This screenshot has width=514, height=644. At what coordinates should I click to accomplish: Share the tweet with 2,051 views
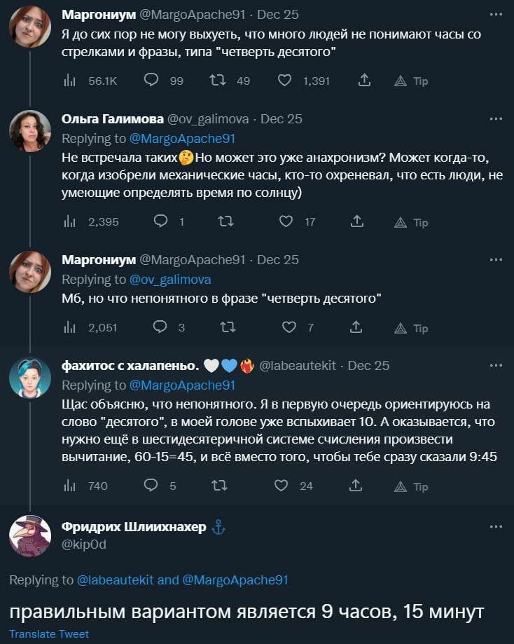[355, 327]
